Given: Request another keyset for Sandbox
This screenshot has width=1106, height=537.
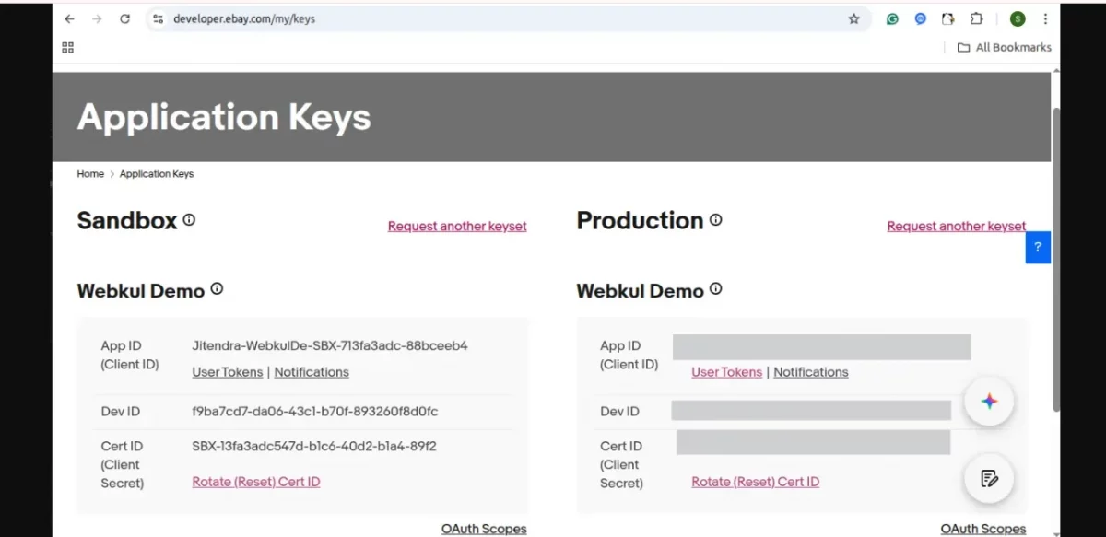Looking at the screenshot, I should pyautogui.click(x=457, y=227).
